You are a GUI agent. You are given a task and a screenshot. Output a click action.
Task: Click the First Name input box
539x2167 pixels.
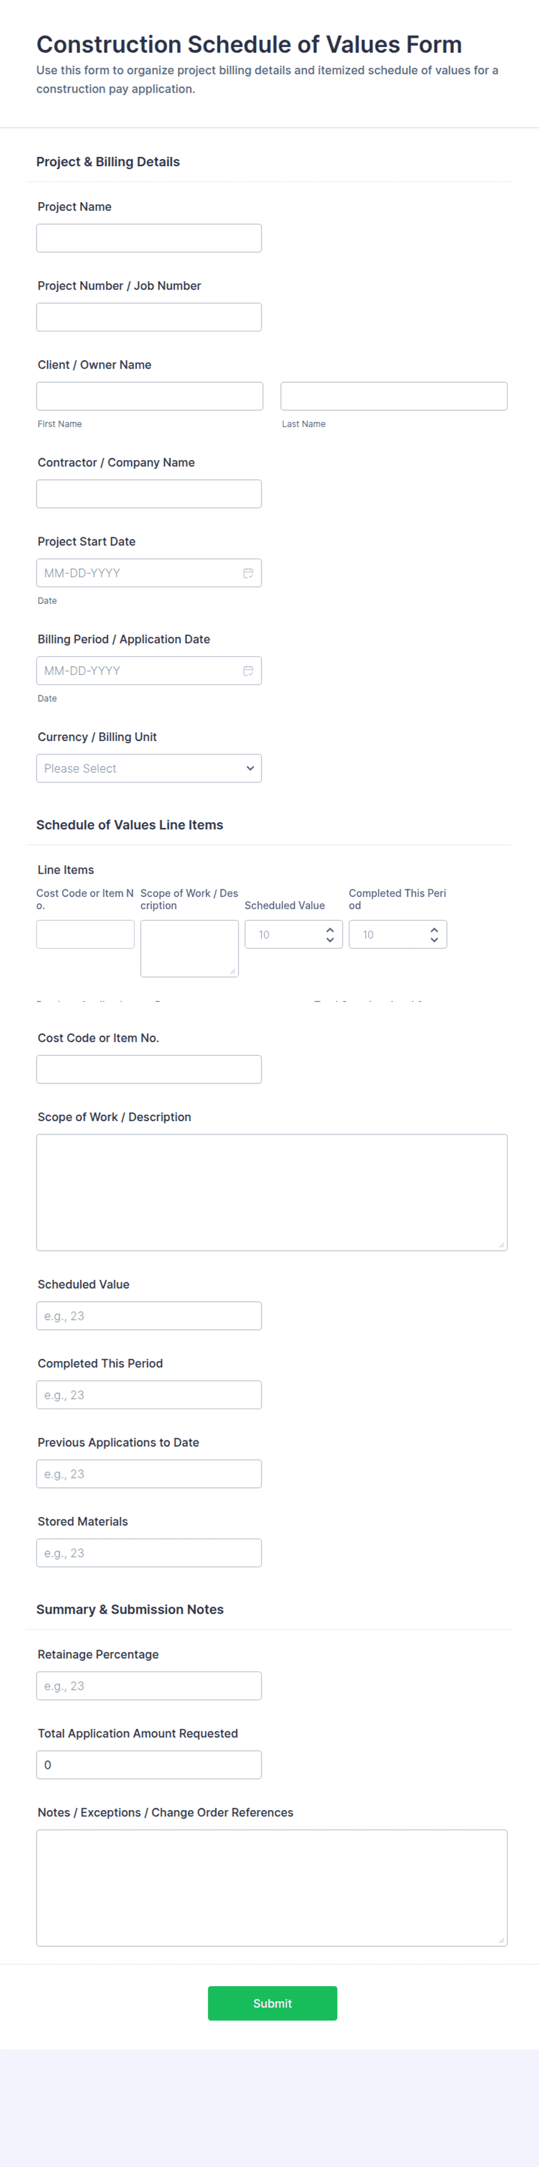point(150,396)
